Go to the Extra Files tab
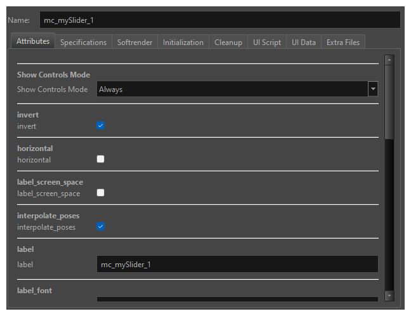Viewport: 411px width, 316px height. [343, 43]
